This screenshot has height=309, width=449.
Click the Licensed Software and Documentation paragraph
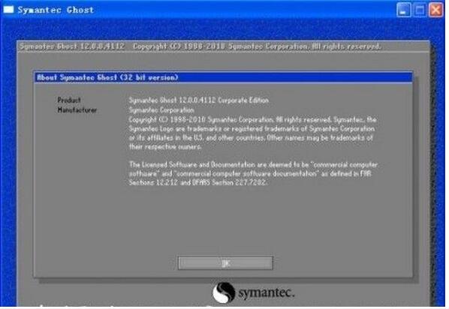(253, 173)
